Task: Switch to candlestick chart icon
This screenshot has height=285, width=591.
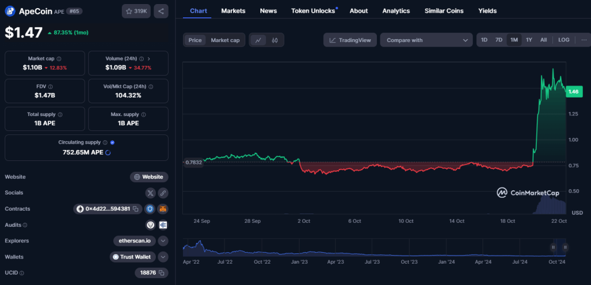Action: pos(275,40)
